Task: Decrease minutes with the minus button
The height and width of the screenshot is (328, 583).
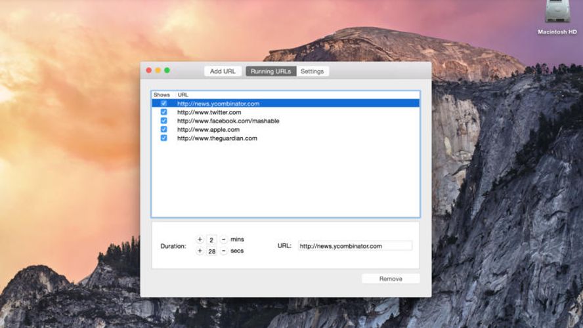Action: click(223, 239)
